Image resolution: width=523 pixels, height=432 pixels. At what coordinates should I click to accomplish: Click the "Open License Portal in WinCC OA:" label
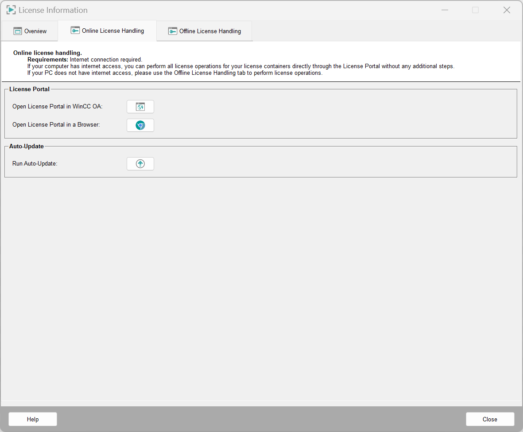click(58, 107)
